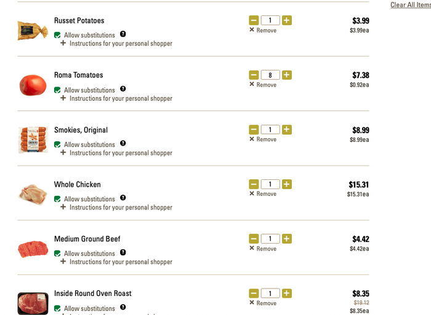The width and height of the screenshot is (431, 315).
Task: Uncheck Allow substitutions for Roma Tomatoes
Action: 57,90
